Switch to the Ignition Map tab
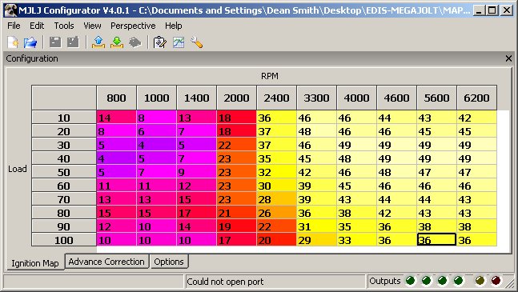The image size is (518, 292). (35, 263)
